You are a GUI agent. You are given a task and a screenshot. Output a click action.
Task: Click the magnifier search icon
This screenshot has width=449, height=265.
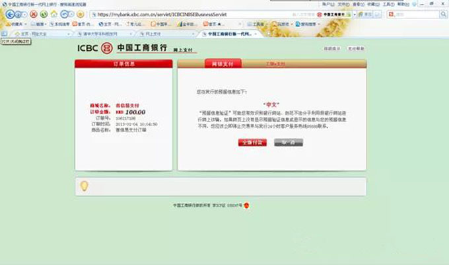click(x=443, y=14)
